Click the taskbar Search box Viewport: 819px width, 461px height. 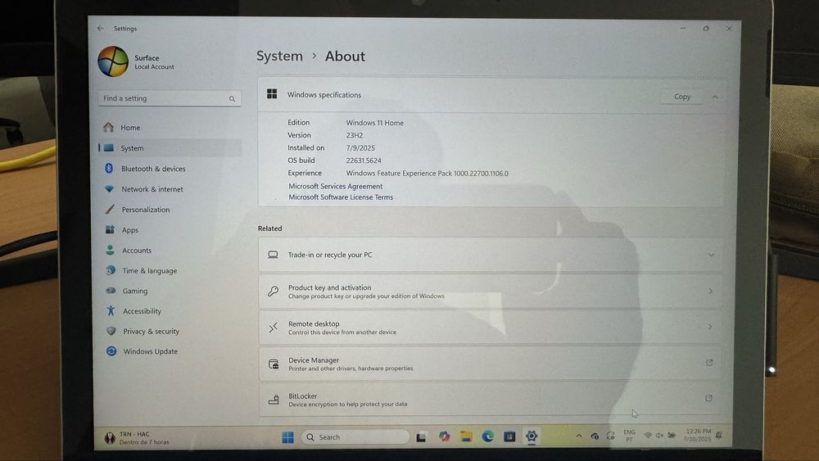355,437
